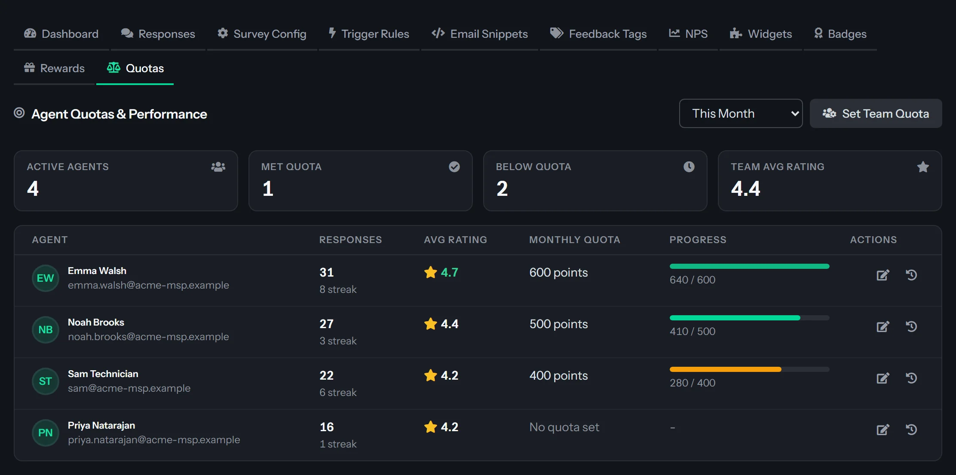Open the This Month period dropdown
956x475 pixels.
pos(741,113)
